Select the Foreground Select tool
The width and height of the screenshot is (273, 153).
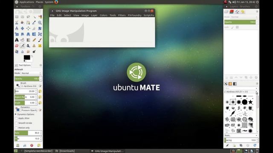(x=23, y=23)
